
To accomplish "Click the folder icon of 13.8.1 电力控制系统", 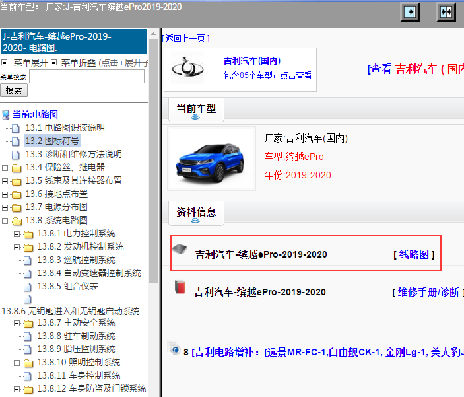I will [28, 235].
